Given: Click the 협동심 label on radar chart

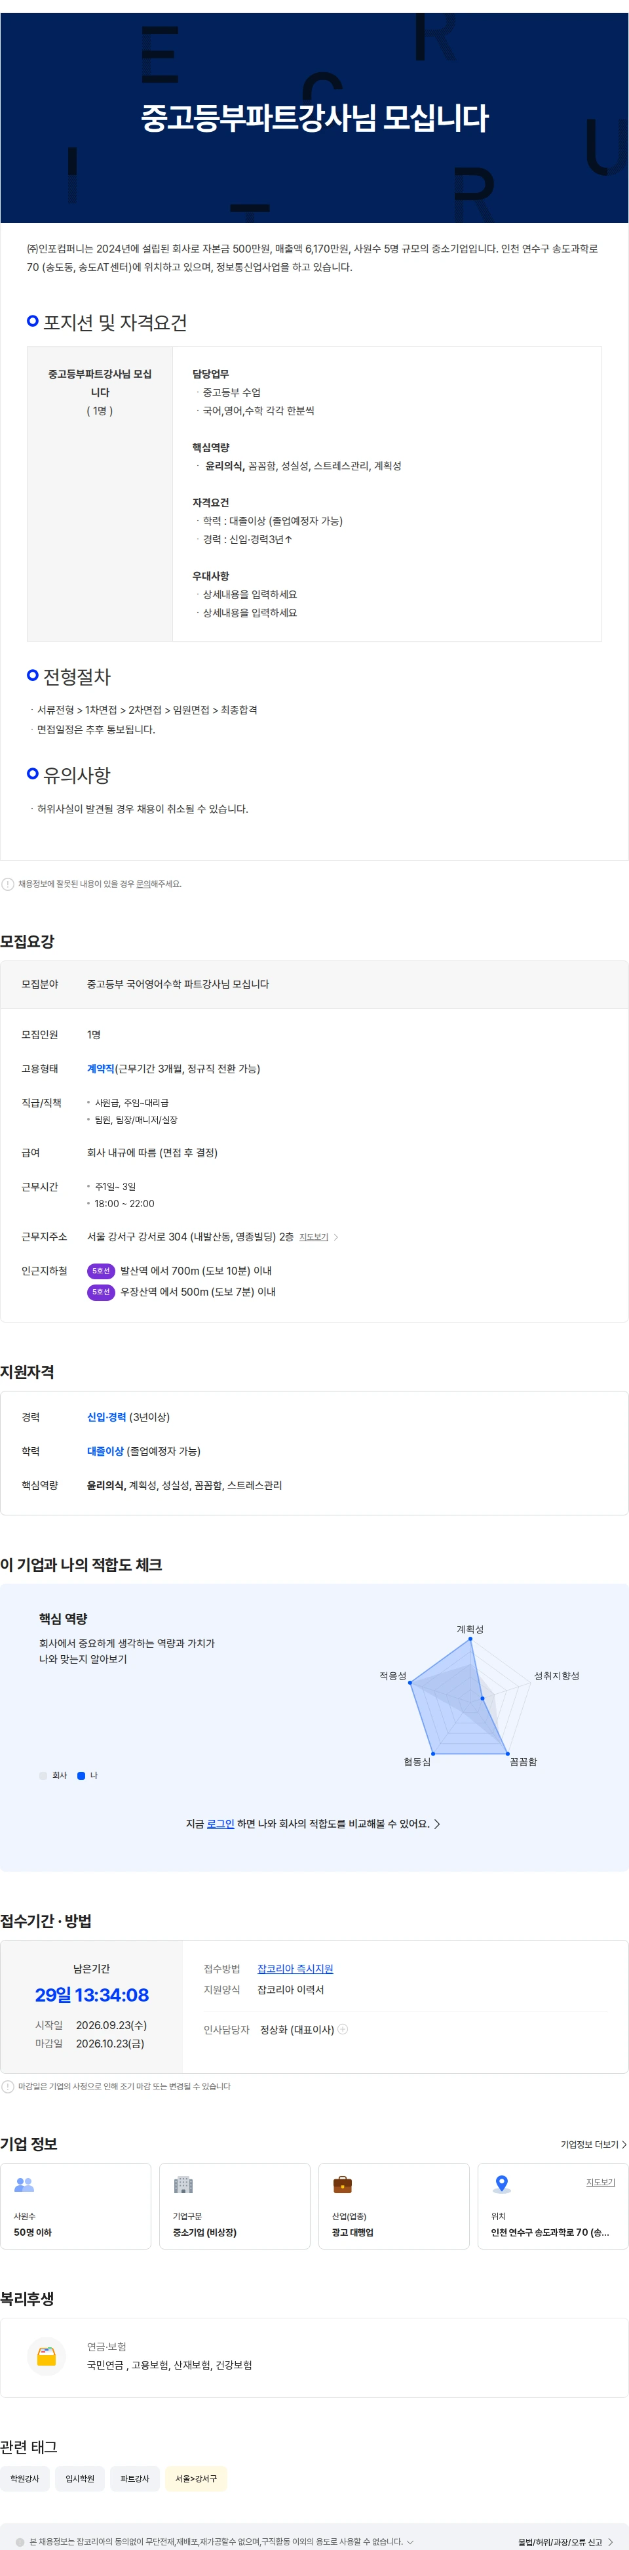Looking at the screenshot, I should [417, 1761].
